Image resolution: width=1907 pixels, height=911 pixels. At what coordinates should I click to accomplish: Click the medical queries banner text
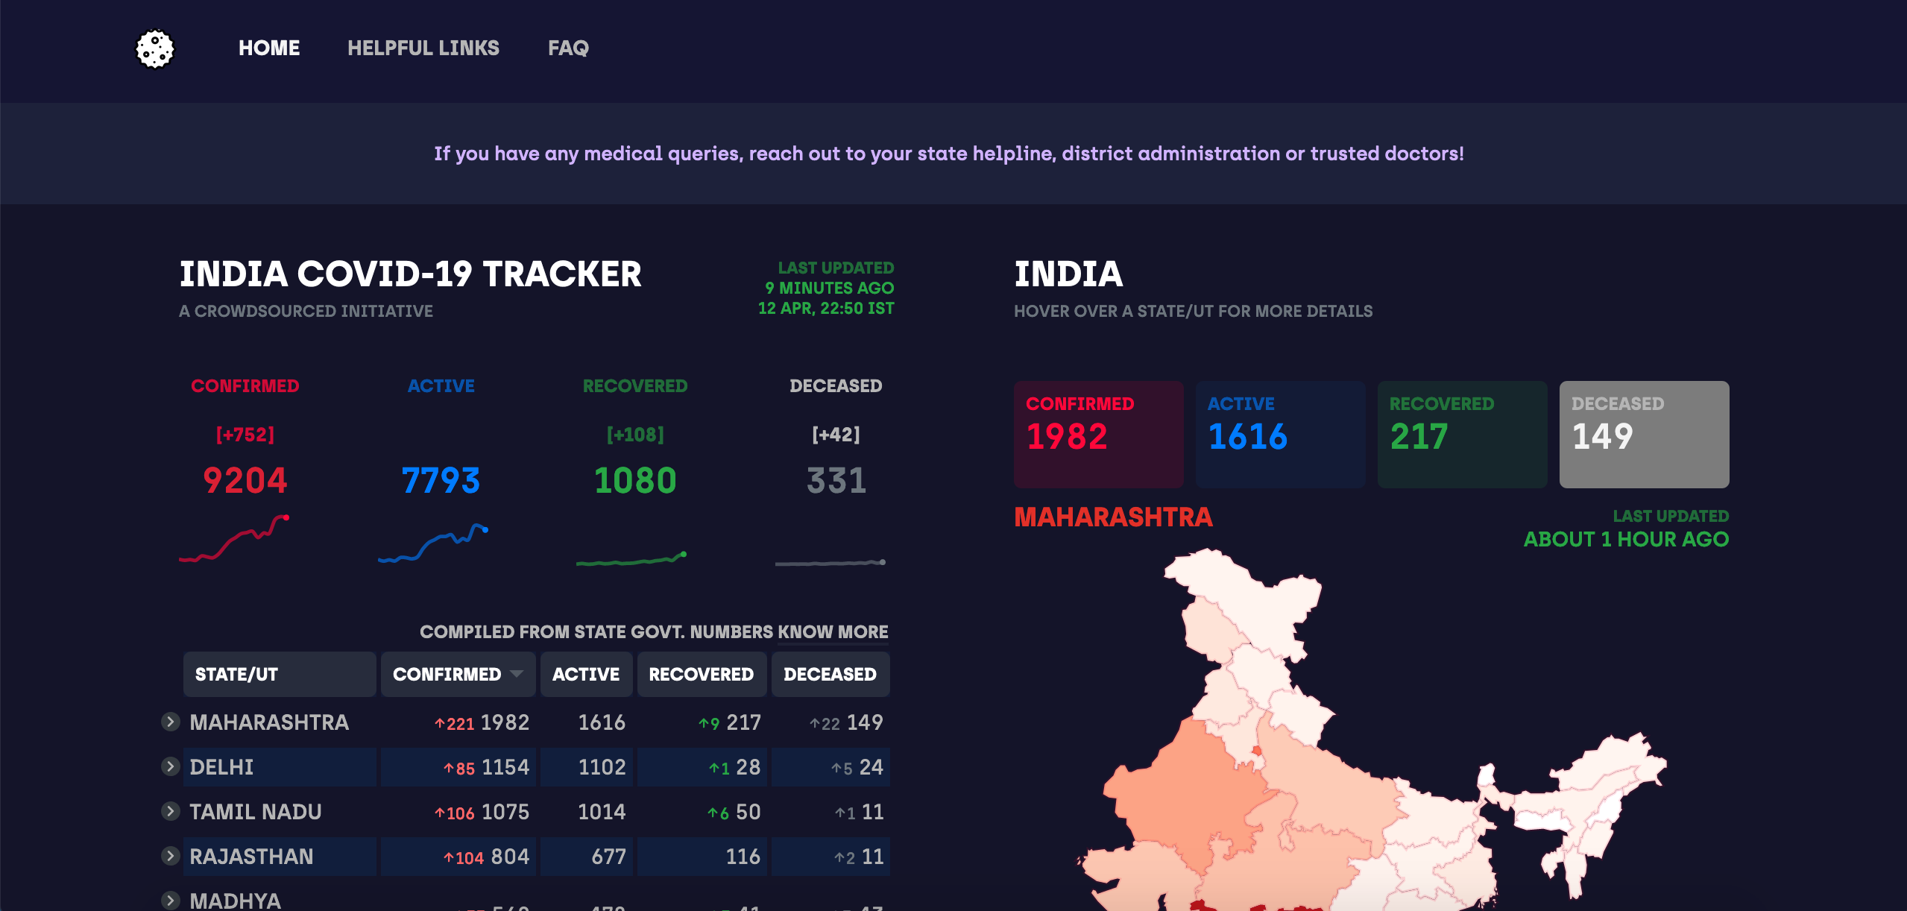click(x=949, y=154)
